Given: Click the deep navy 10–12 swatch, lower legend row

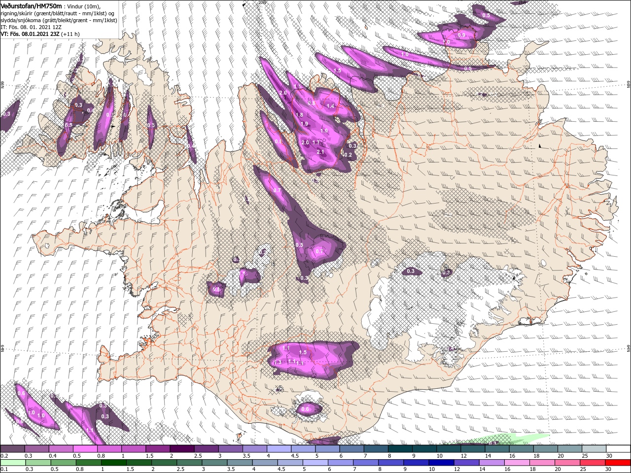Looking at the screenshot, I should [441, 462].
